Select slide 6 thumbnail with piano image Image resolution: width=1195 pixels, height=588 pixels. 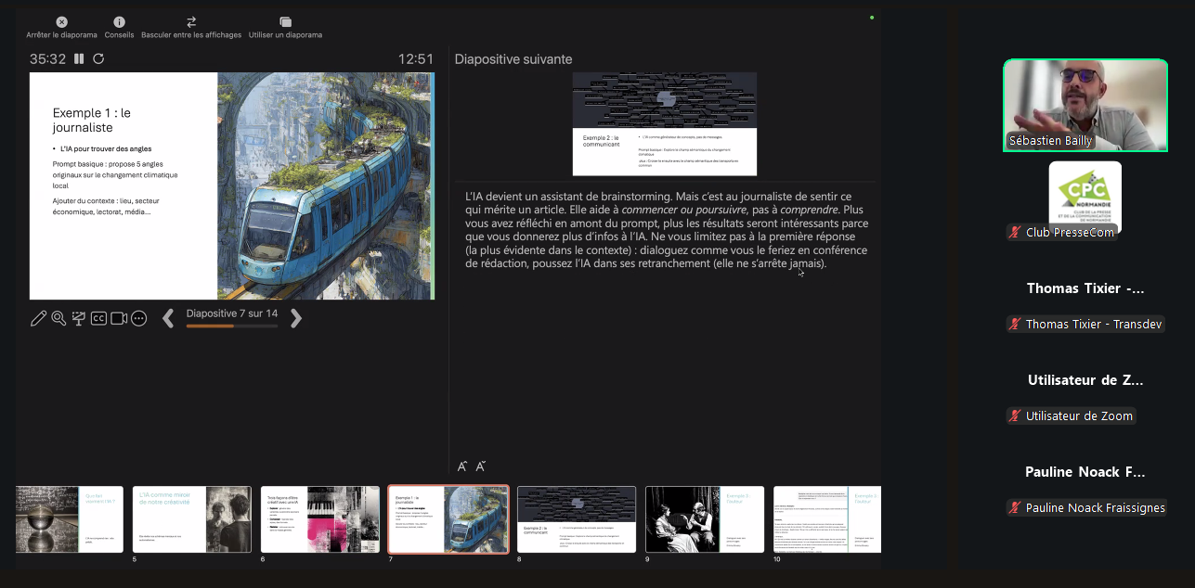319,519
